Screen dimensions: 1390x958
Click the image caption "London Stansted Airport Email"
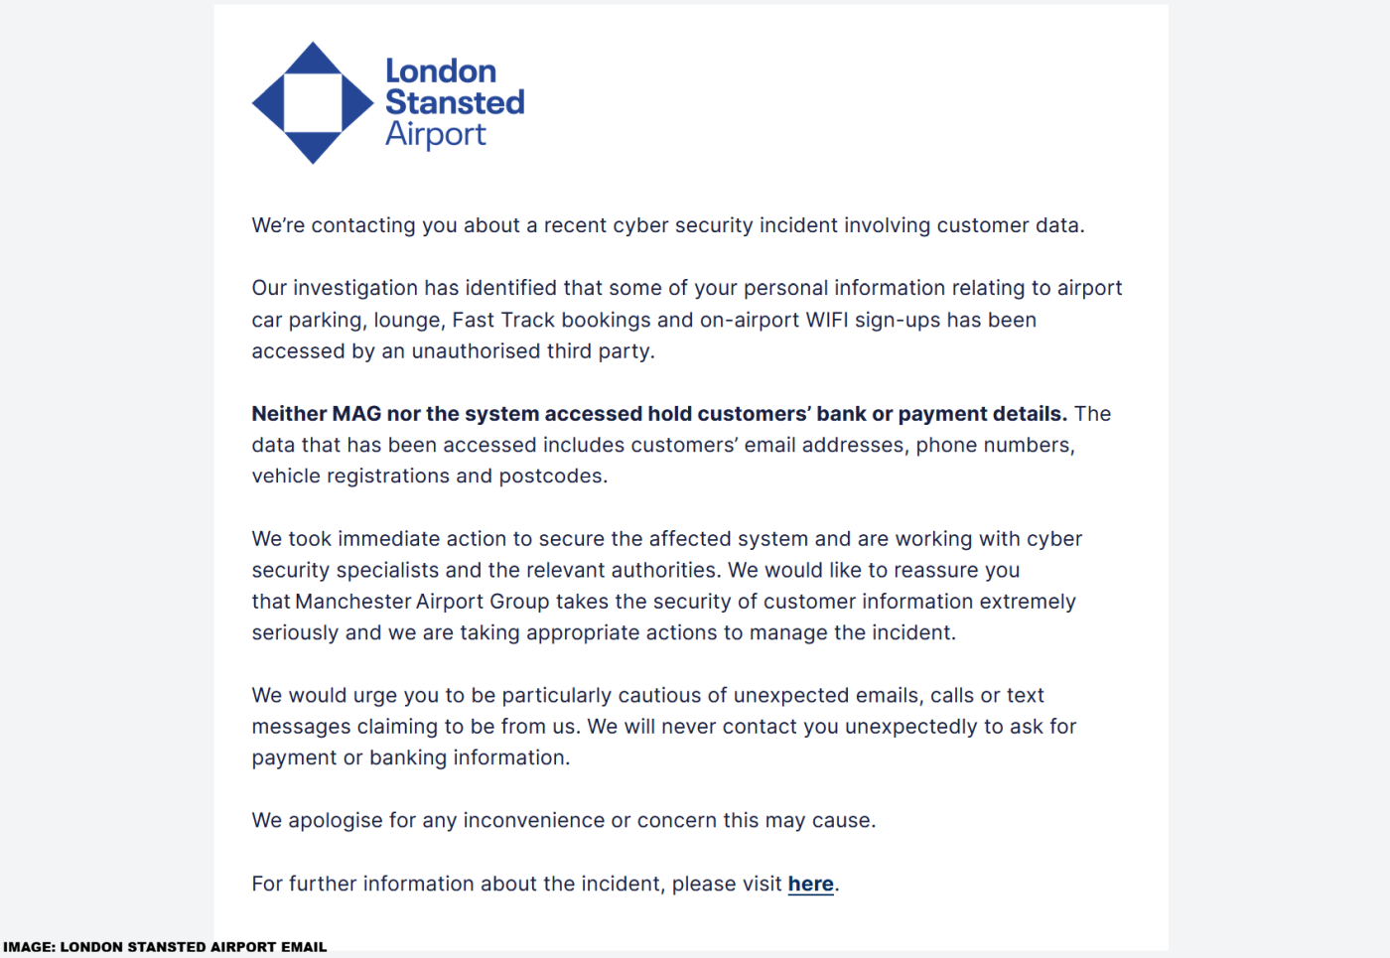click(x=165, y=947)
